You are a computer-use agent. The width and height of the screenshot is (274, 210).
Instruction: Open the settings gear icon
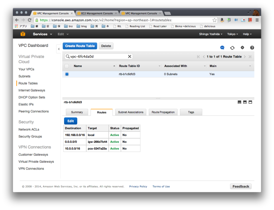click(242, 48)
